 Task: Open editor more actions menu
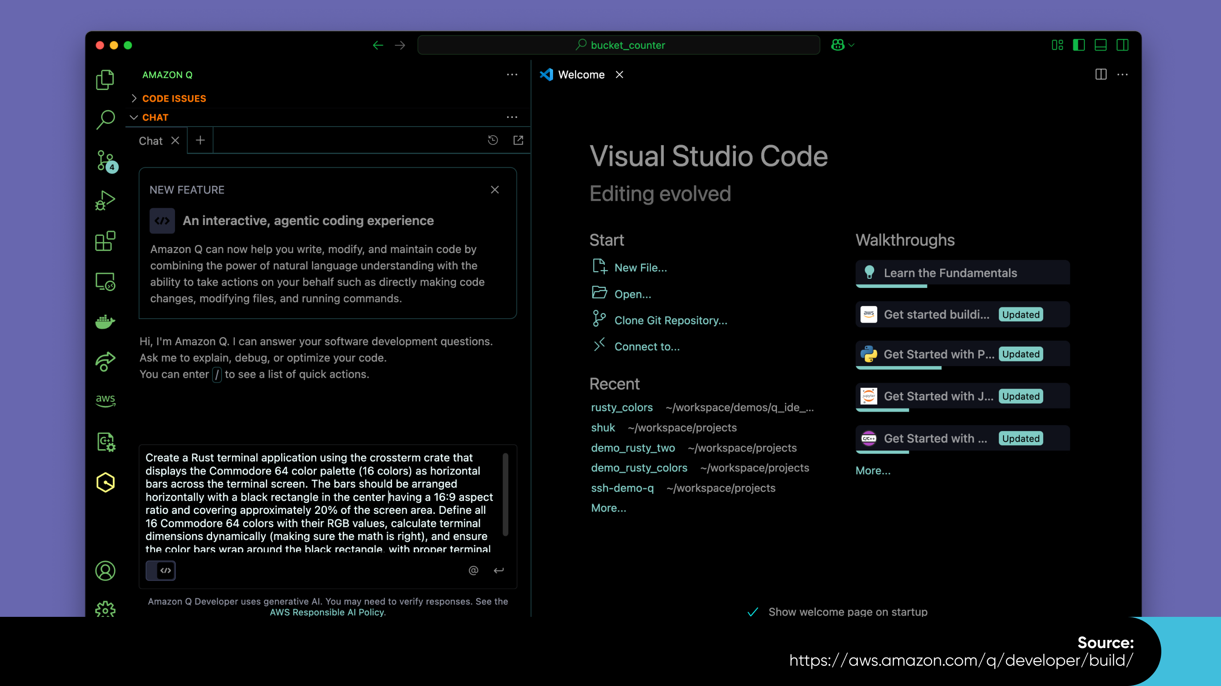[1122, 75]
